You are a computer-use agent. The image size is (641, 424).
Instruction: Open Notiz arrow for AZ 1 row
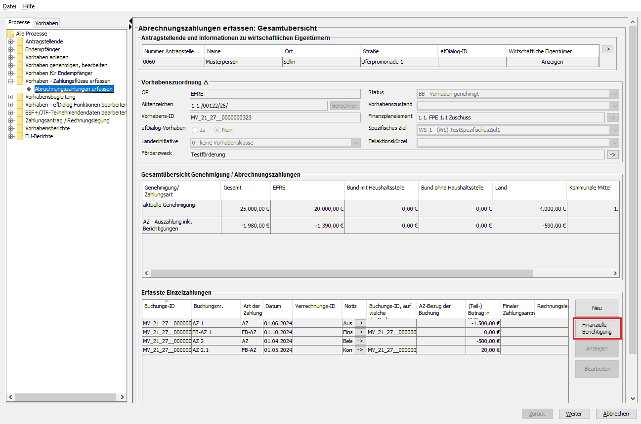(x=360, y=323)
